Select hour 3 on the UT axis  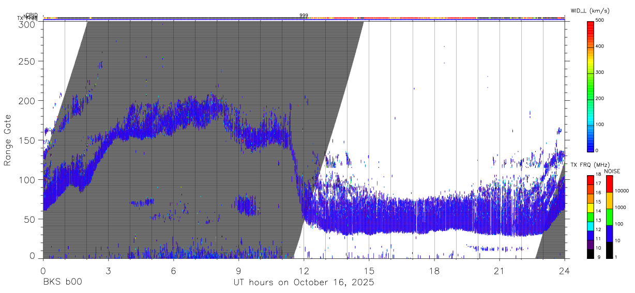pos(108,271)
